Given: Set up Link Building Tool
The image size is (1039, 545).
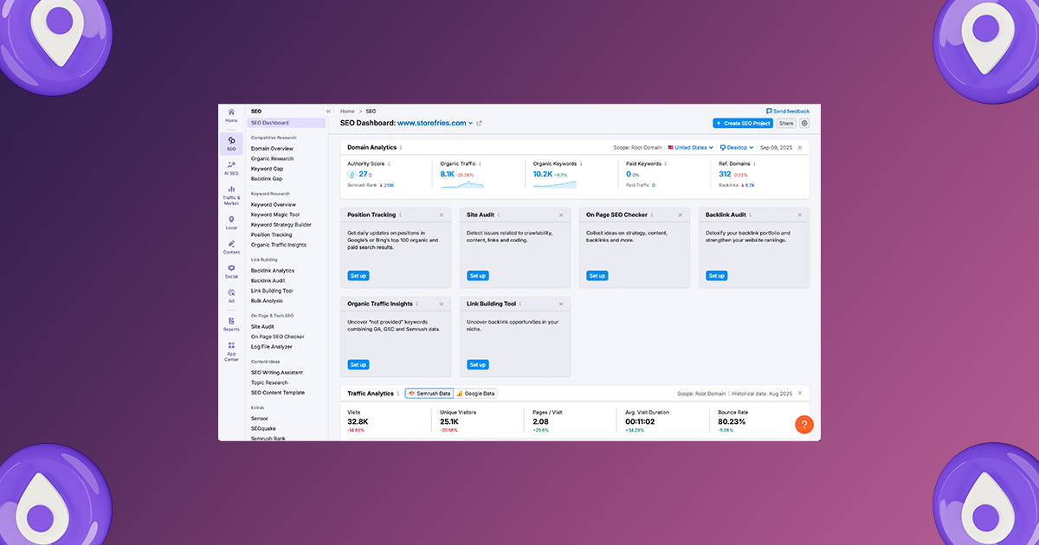Looking at the screenshot, I should 478,364.
